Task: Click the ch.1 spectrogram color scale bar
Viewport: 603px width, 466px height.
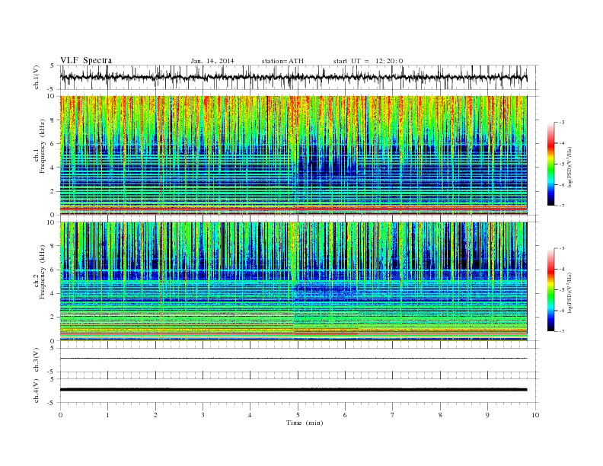Action: tap(550, 164)
